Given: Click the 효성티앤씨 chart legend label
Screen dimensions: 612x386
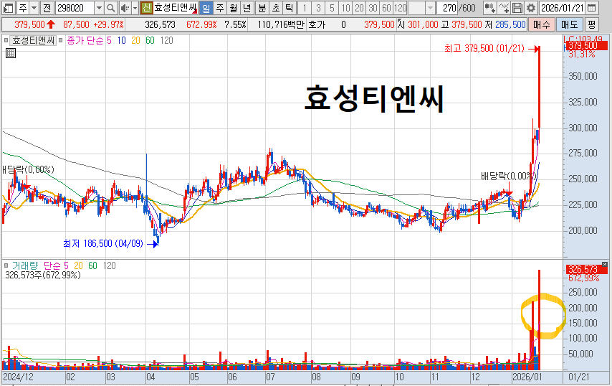Looking at the screenshot, I should [x=33, y=40].
